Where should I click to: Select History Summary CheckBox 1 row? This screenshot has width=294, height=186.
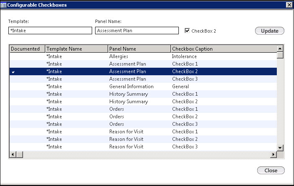(143, 94)
